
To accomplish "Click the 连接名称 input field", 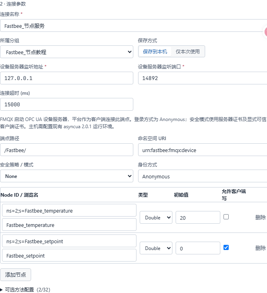I will pyautogui.click(x=133, y=25).
